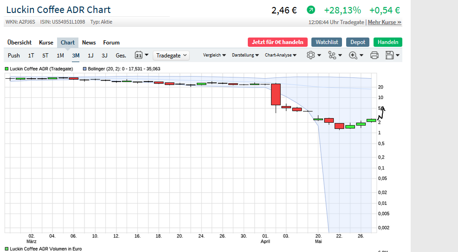Click the +28,13% change value

(x=342, y=11)
